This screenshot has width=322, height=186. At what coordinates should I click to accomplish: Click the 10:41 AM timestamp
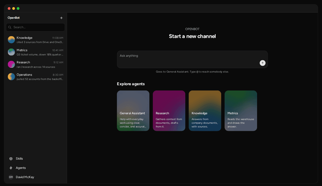58,50
